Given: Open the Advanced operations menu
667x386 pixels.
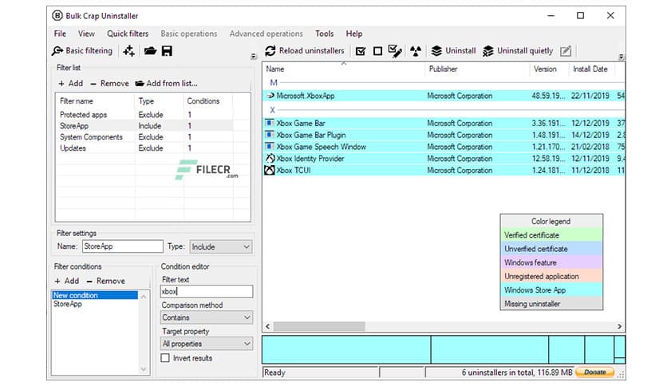Looking at the screenshot, I should (266, 33).
